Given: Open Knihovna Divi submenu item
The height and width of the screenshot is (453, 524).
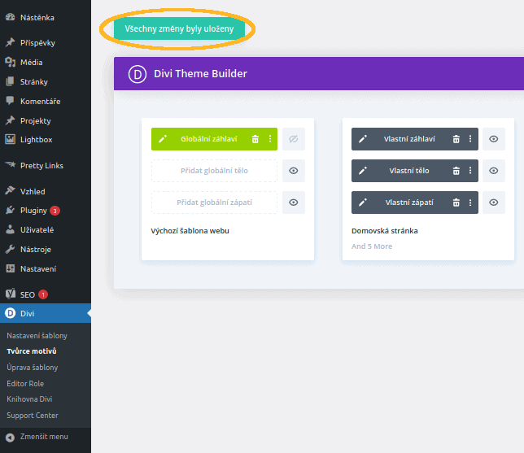Looking at the screenshot, I should [29, 399].
